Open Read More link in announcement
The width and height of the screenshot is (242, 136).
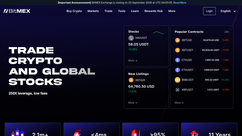180,2
